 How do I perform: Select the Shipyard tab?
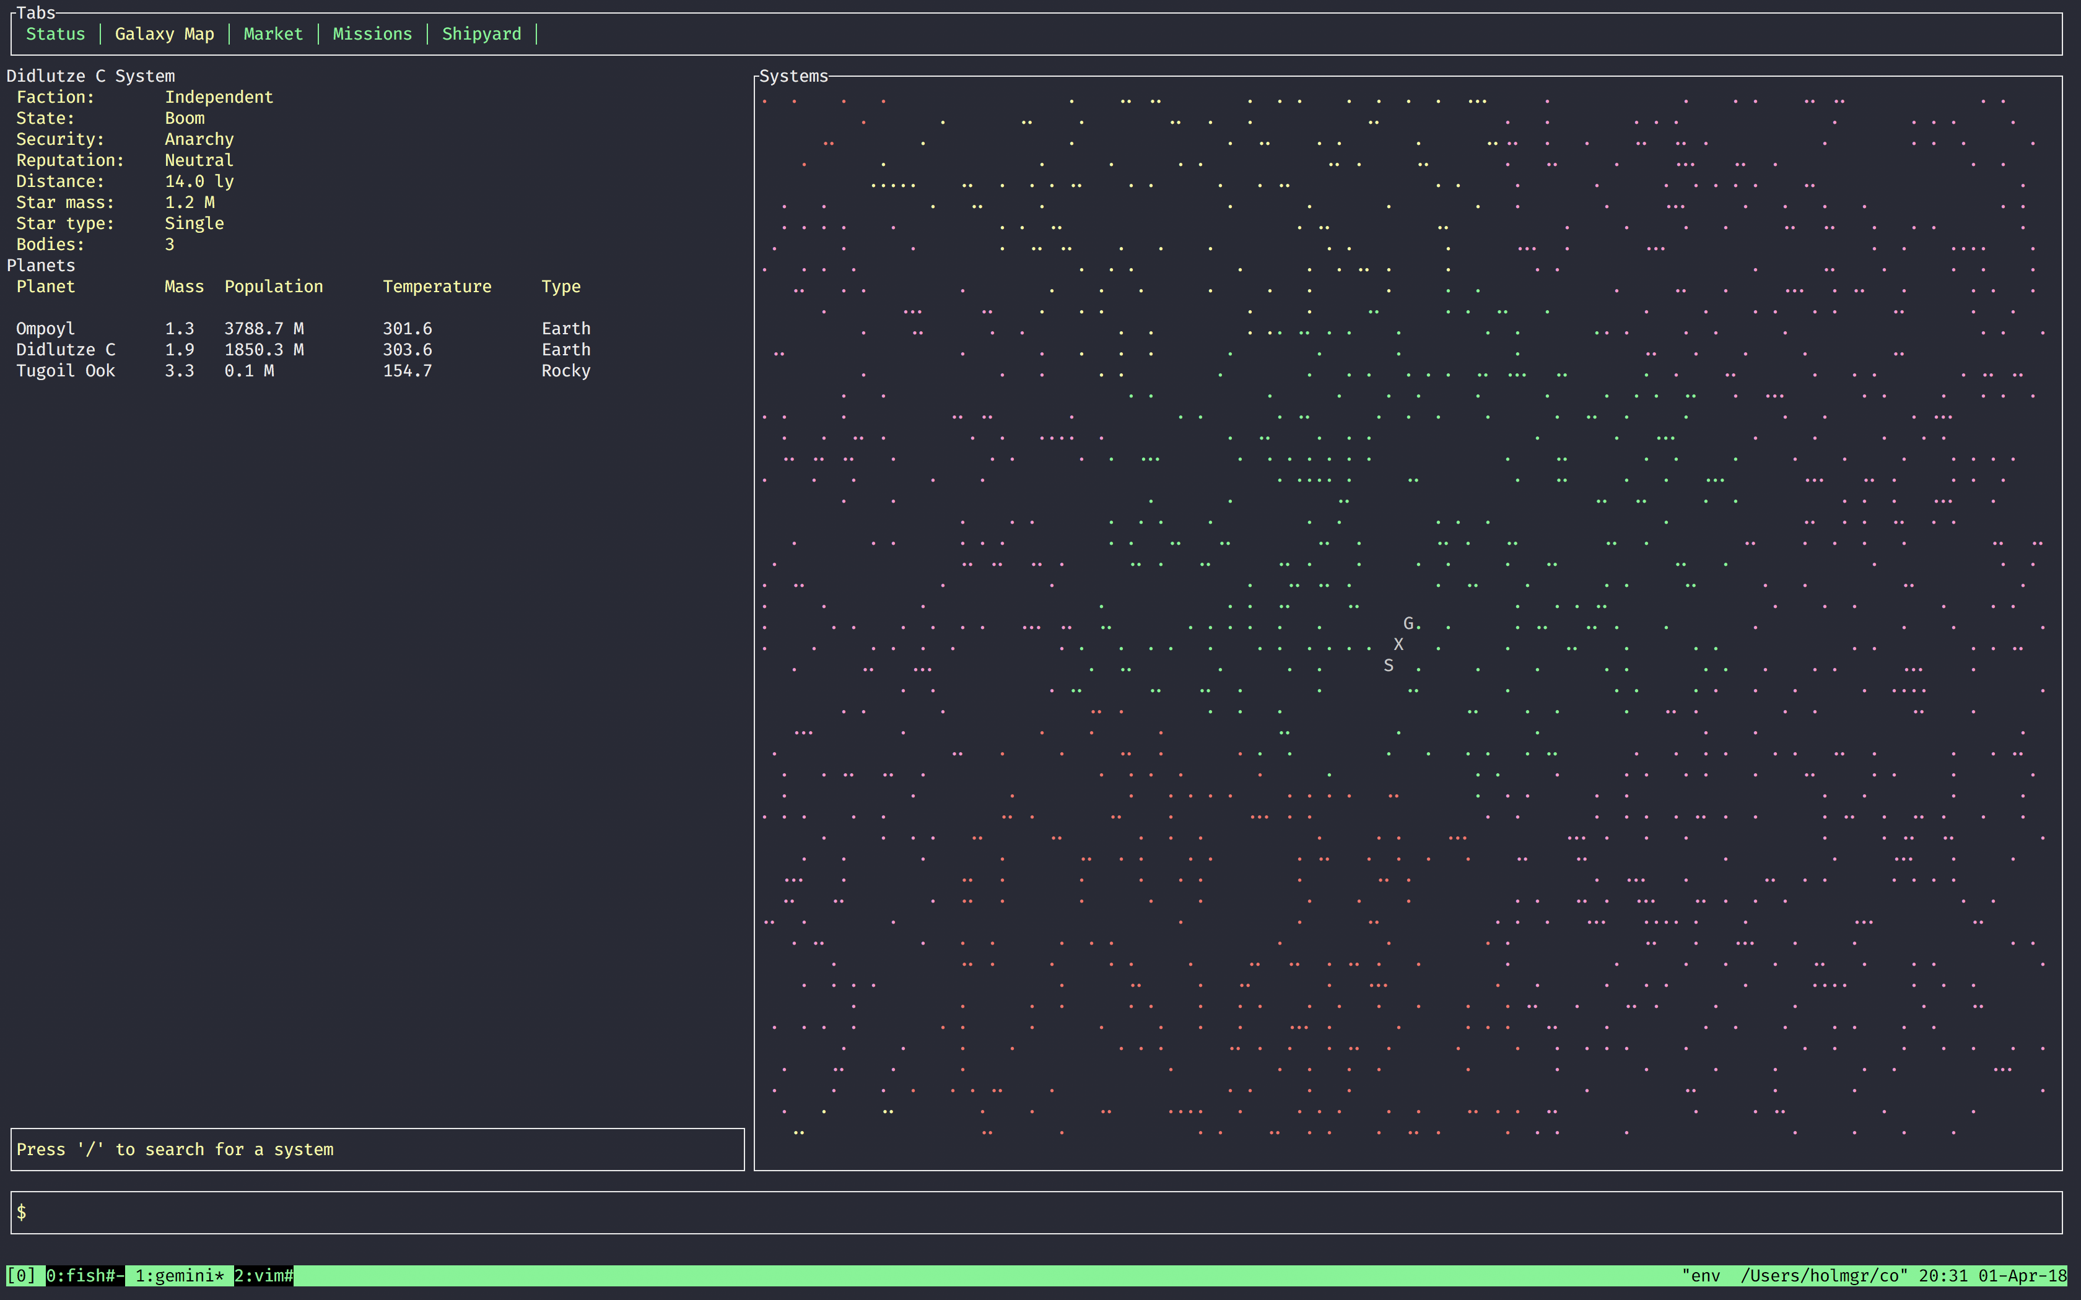point(481,35)
